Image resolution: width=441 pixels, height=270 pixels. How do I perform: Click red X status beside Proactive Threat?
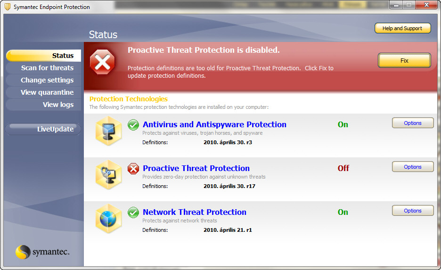click(133, 169)
